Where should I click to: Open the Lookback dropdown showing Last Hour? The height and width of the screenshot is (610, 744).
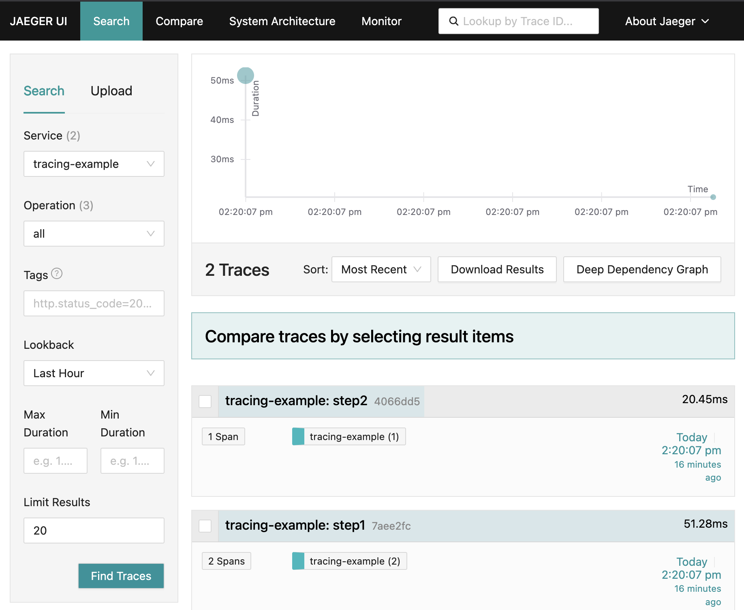94,373
